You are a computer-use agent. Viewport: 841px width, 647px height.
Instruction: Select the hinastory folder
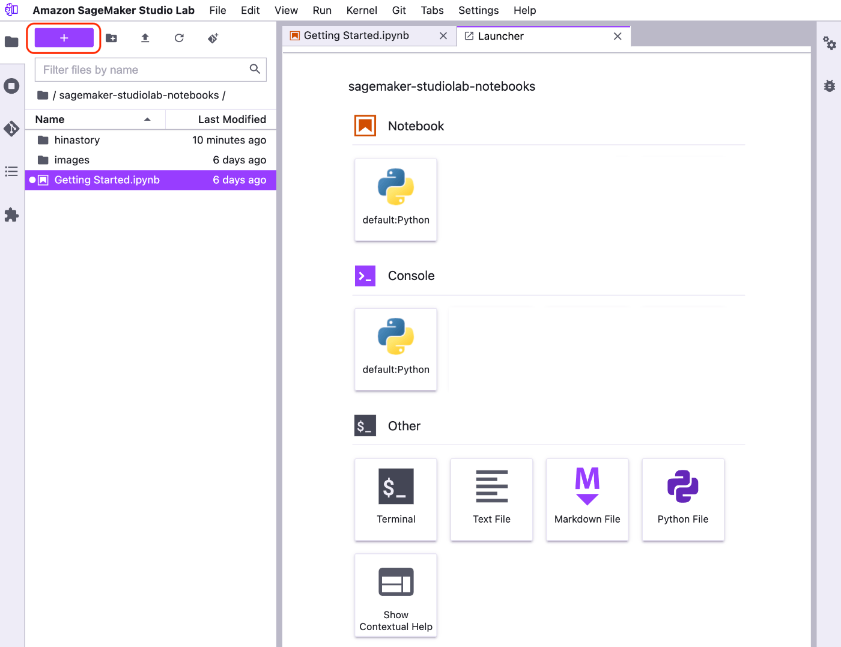tap(151, 140)
